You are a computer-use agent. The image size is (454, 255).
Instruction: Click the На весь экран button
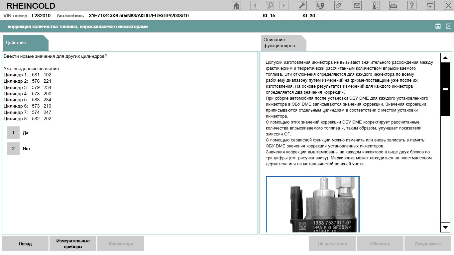[x=332, y=244]
